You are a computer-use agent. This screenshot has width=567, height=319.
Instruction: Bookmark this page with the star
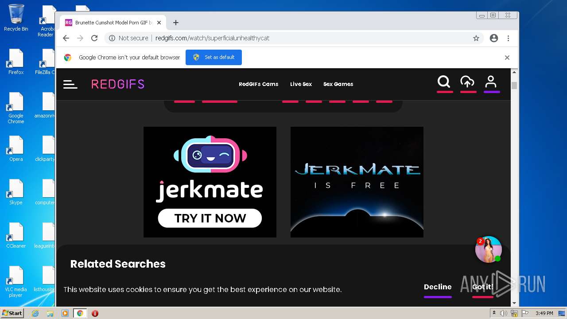tap(476, 38)
